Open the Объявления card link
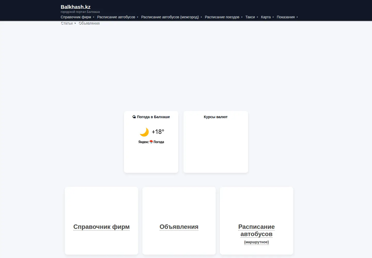Image resolution: width=372 pixels, height=258 pixels. pyautogui.click(x=179, y=227)
